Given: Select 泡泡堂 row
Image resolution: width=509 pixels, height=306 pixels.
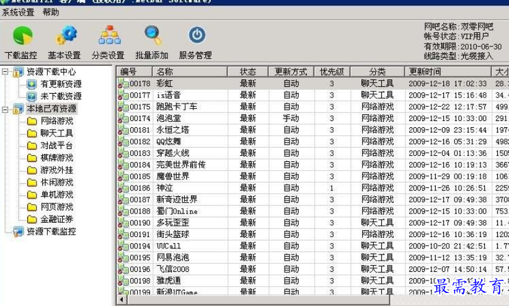Looking at the screenshot, I should 313,119.
